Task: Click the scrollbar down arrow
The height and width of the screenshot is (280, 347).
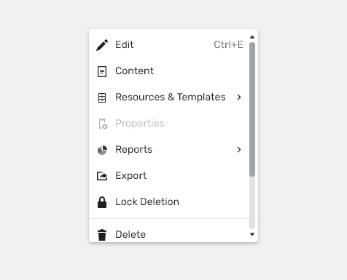Action: pos(252,234)
